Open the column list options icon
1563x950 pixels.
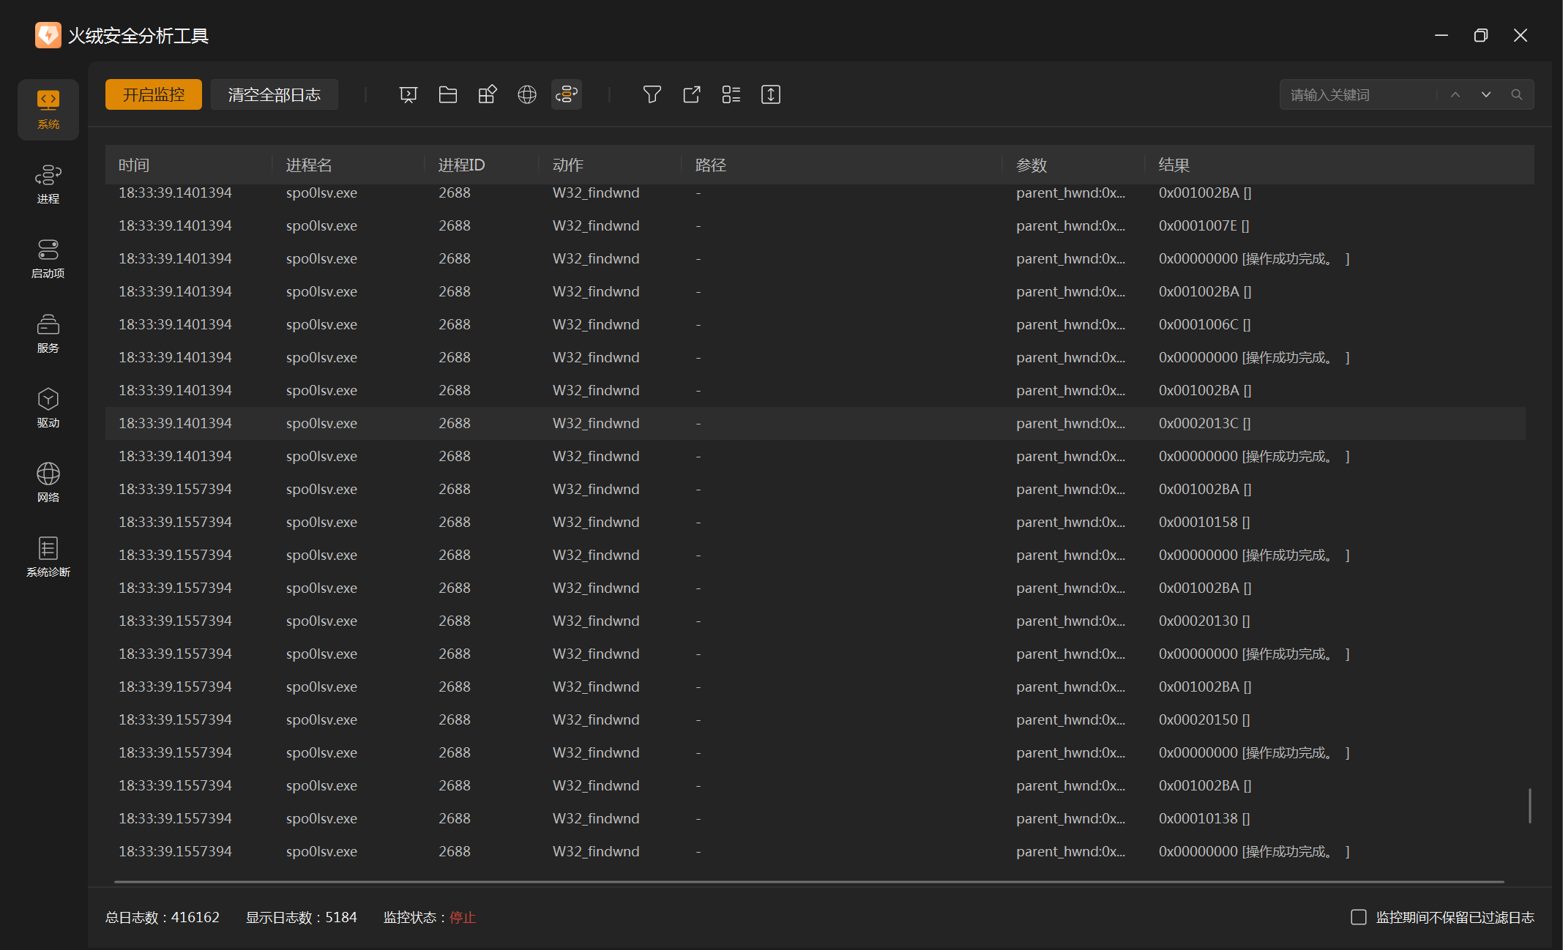coord(731,94)
